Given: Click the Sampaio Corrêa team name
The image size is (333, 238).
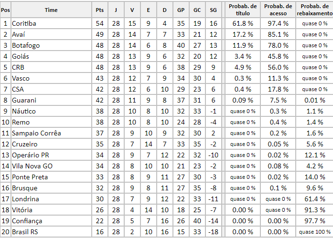Looking at the screenshot, I should 36,133.
